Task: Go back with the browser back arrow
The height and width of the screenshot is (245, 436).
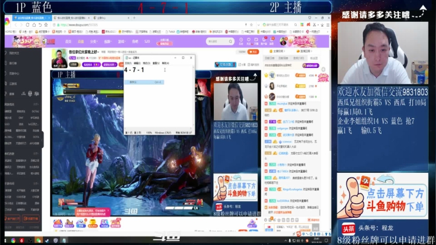Action: pyautogui.click(x=16, y=25)
